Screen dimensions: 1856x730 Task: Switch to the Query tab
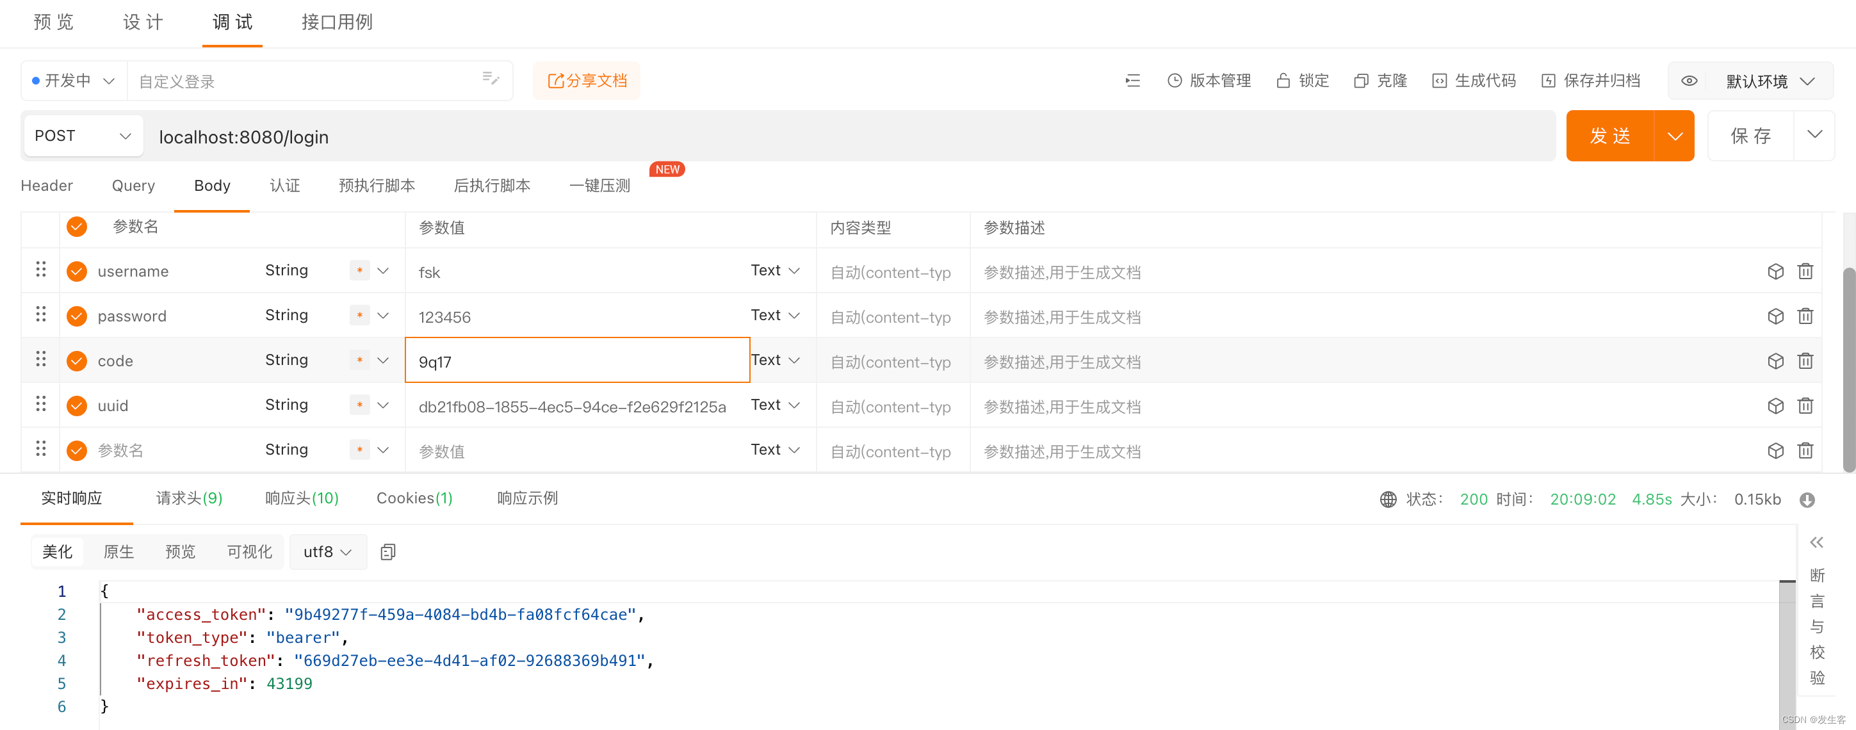click(133, 186)
